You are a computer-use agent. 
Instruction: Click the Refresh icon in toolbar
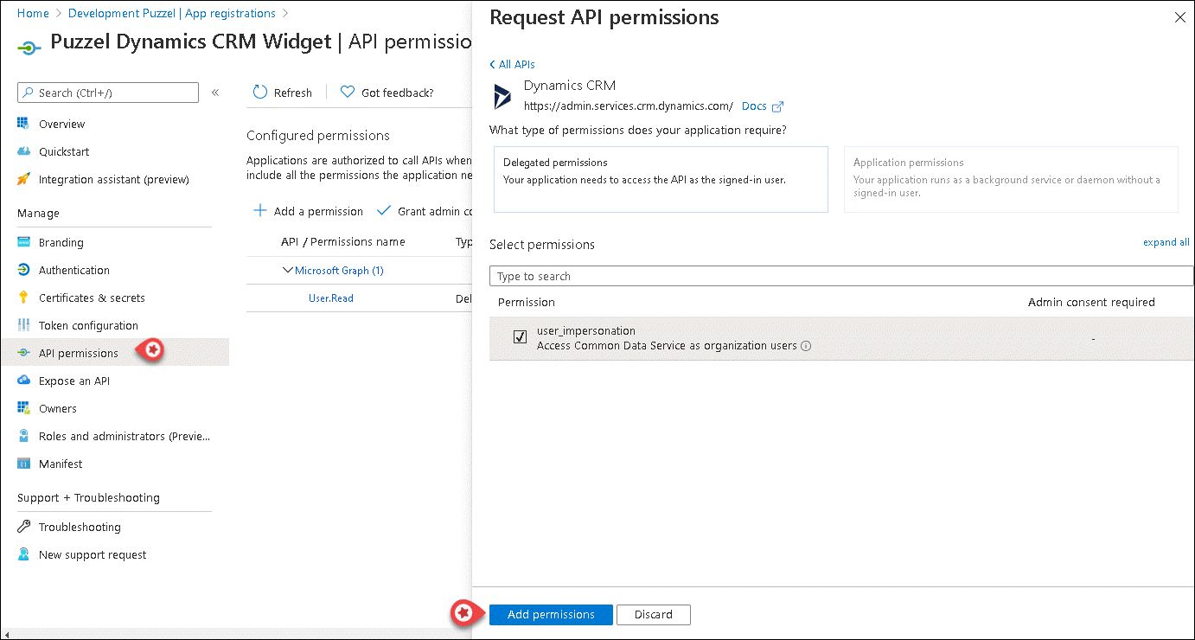pos(260,93)
